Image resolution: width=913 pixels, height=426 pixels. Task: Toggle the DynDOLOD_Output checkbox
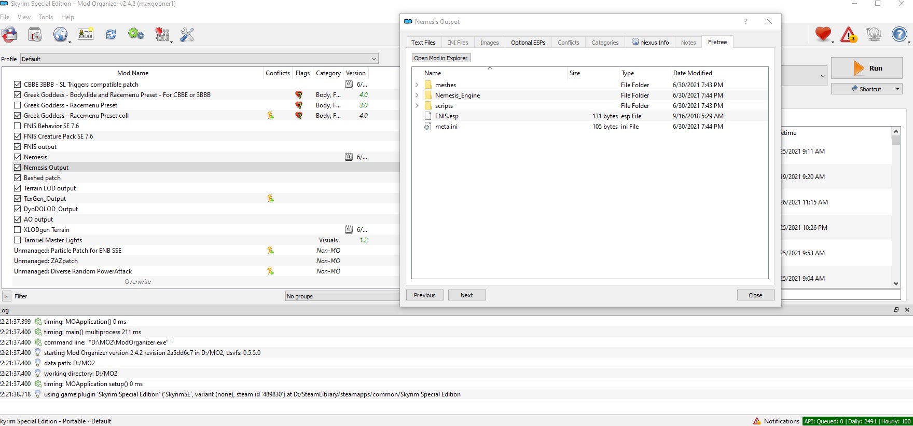point(18,209)
